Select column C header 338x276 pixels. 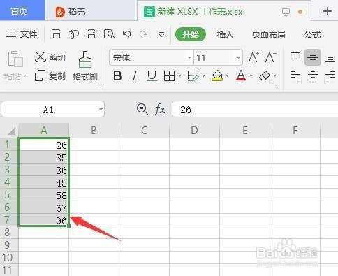145,131
